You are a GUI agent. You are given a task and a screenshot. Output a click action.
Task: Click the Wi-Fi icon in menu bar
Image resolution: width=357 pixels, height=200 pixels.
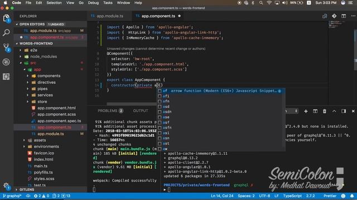point(269,3)
